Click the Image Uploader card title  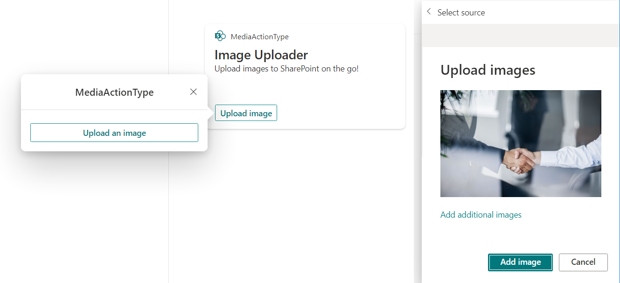261,55
